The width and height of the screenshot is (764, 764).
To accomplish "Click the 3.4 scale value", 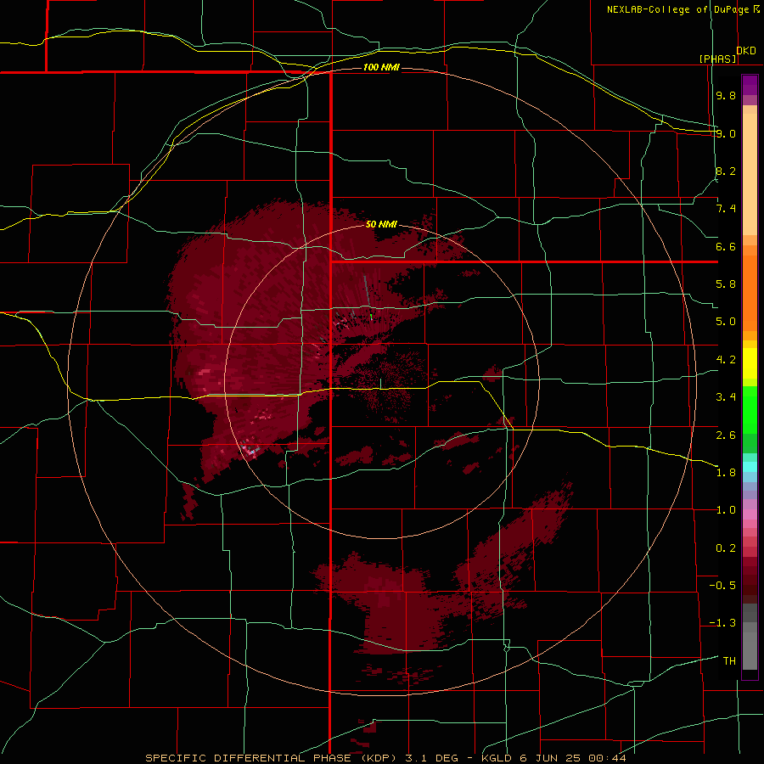I will (x=726, y=397).
